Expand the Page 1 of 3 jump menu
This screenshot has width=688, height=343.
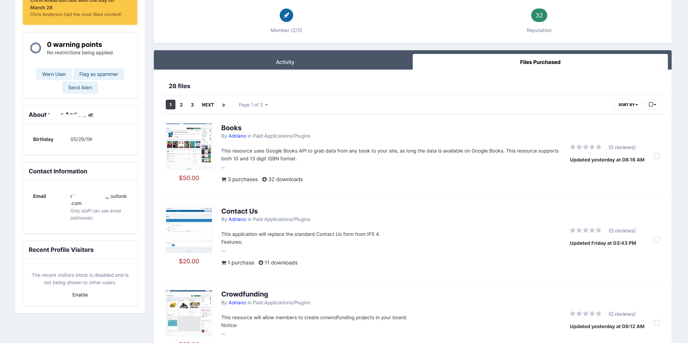tap(253, 105)
